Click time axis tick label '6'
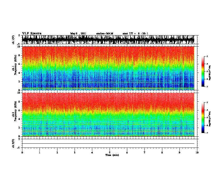222x171 pixels. (127, 152)
